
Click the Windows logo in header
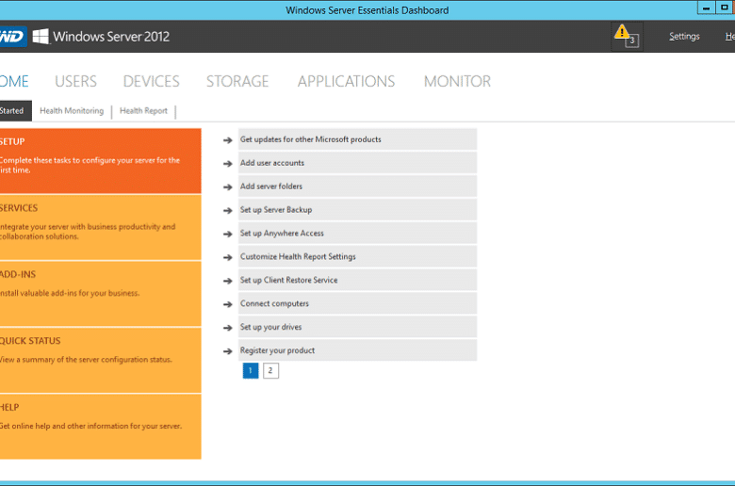click(41, 36)
